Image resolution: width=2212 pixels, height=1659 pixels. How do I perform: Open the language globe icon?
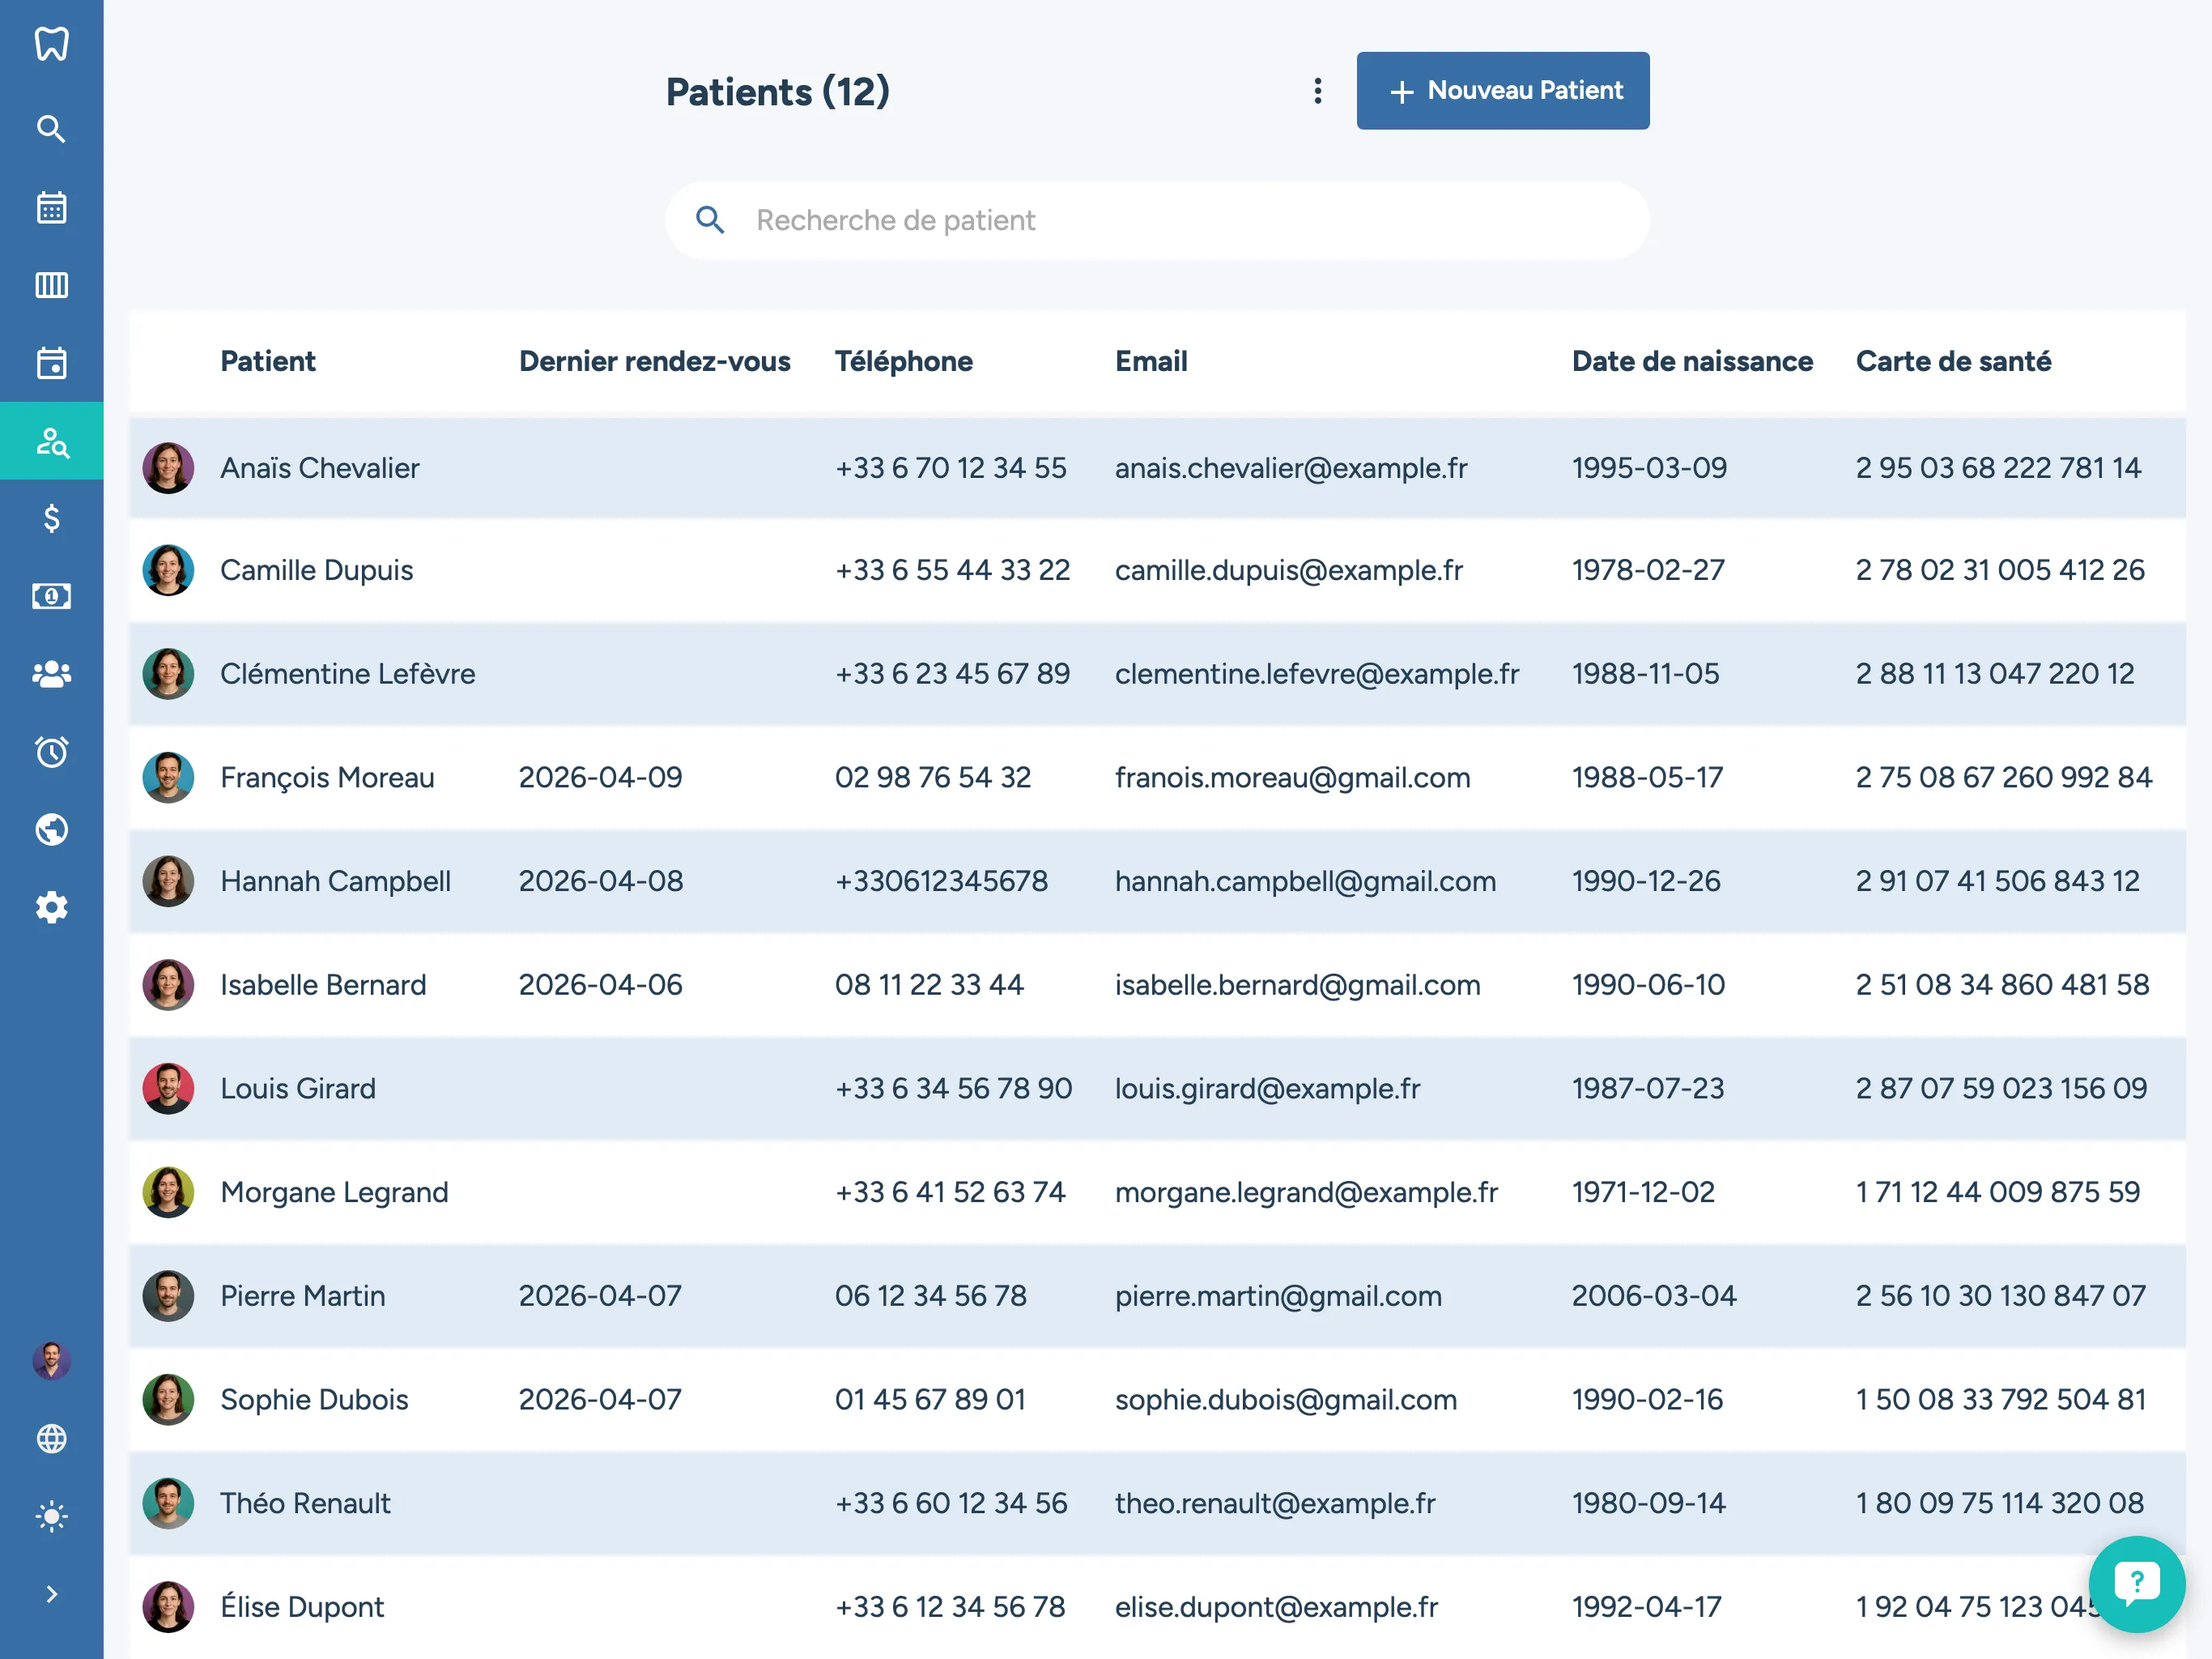point(51,1439)
